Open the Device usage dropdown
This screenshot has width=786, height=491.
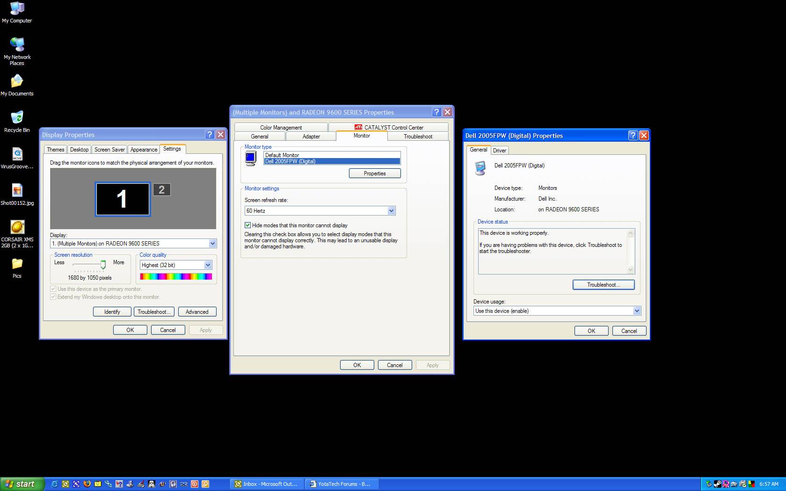637,311
